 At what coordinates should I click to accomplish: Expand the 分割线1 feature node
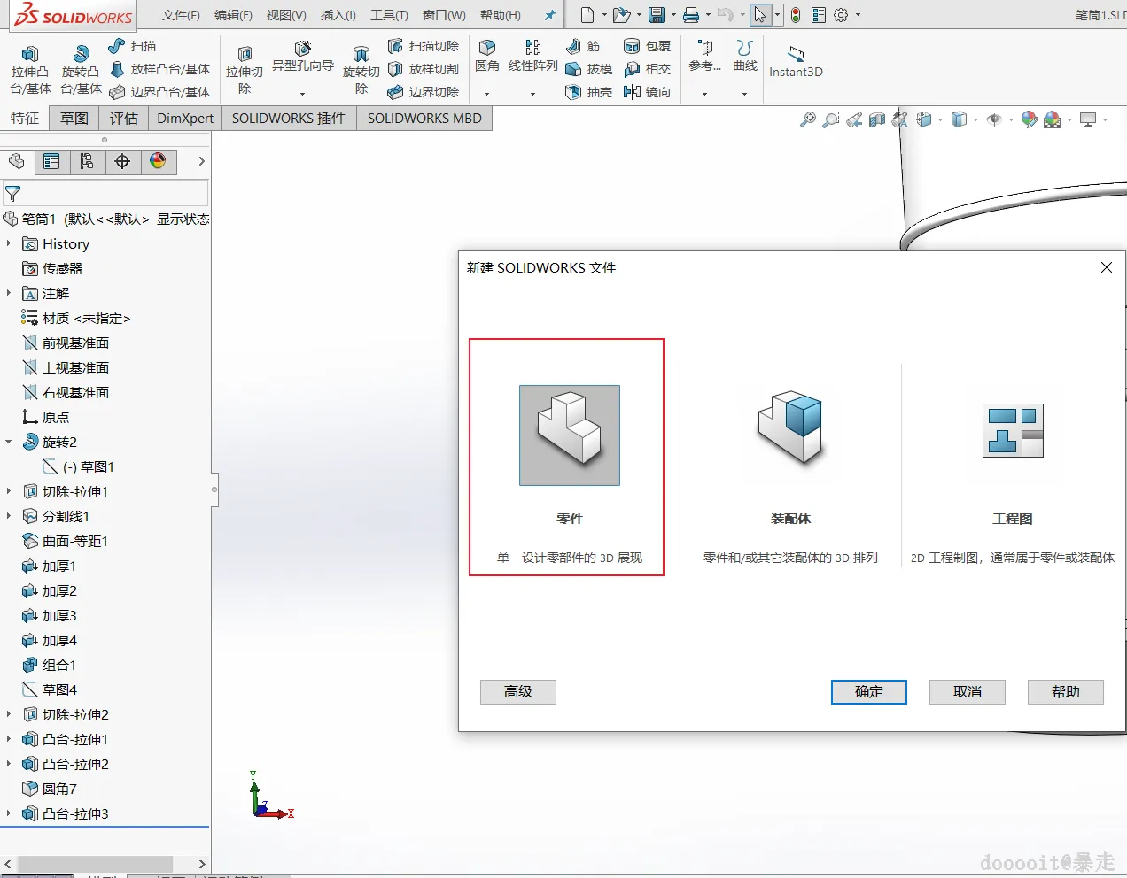click(x=9, y=516)
